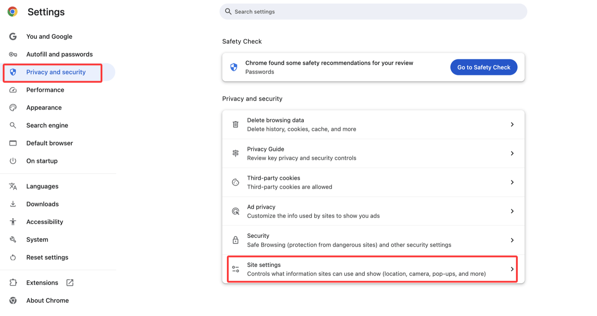Click the trash icon for Delete browsing data
Image resolution: width=597 pixels, height=316 pixels.
[235, 125]
